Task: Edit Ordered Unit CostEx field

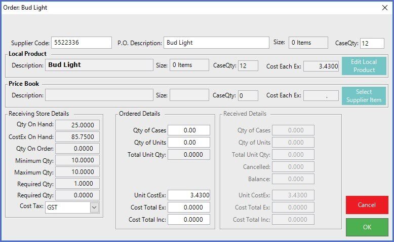Action: [189, 195]
